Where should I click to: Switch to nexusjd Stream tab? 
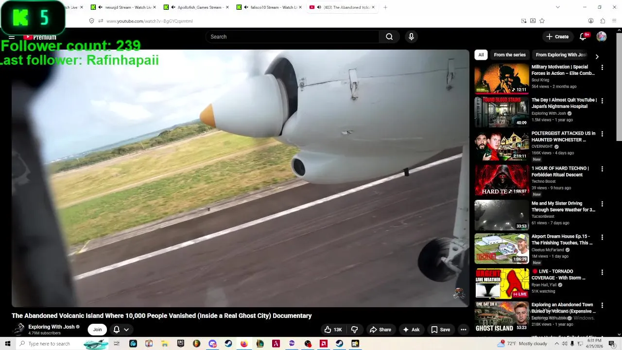(123, 7)
